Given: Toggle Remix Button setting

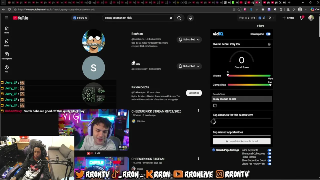Looking at the screenshot, I should pos(269,157).
